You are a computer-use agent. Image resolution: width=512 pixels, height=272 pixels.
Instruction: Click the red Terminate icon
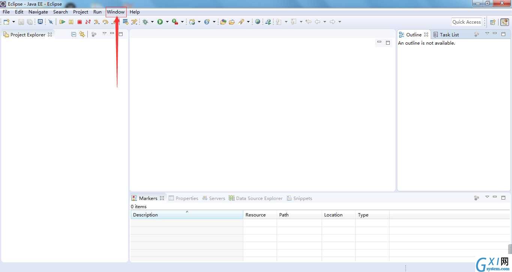pos(79,22)
